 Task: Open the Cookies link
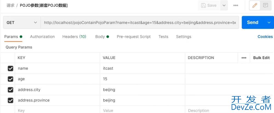pyautogui.click(x=265, y=37)
